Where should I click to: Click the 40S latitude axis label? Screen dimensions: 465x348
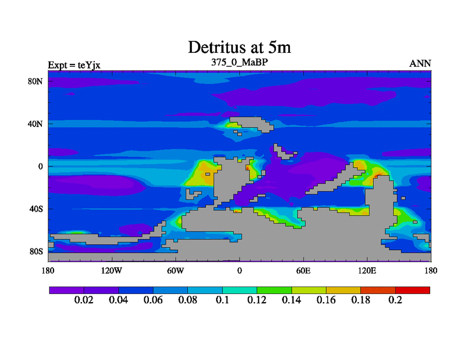tap(36, 209)
